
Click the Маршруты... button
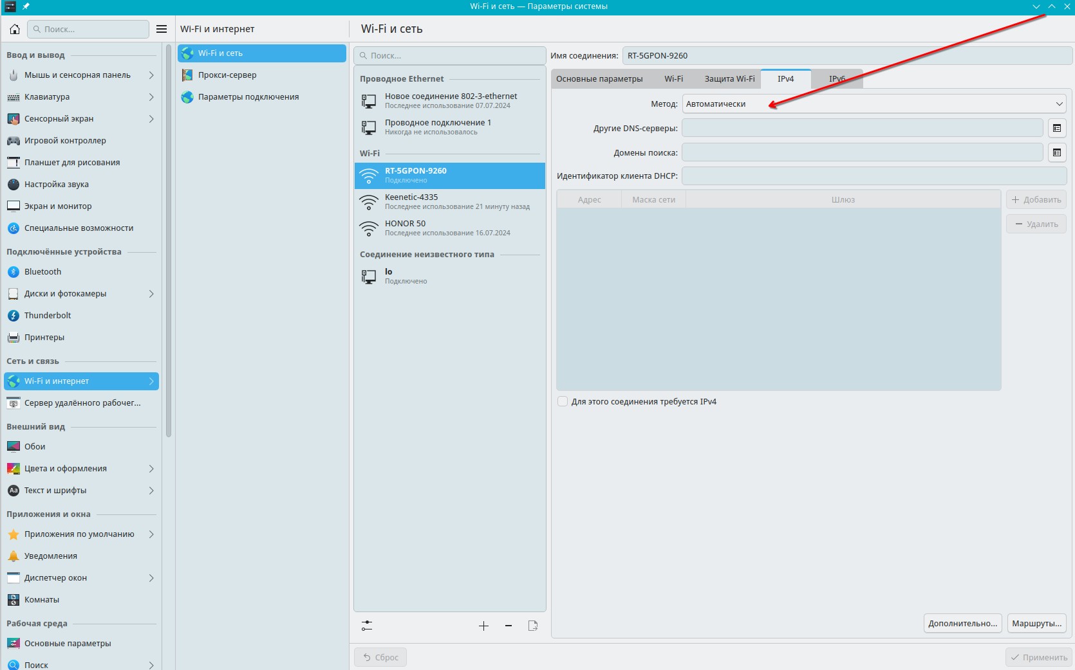[1036, 623]
